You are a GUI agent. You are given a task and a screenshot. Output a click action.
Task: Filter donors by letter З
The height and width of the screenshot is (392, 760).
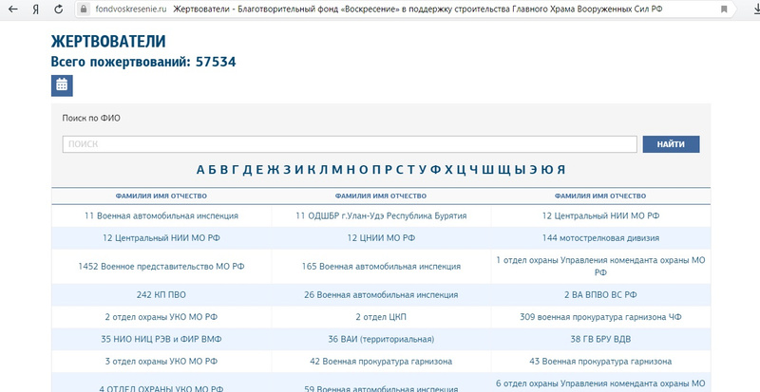[x=287, y=170]
